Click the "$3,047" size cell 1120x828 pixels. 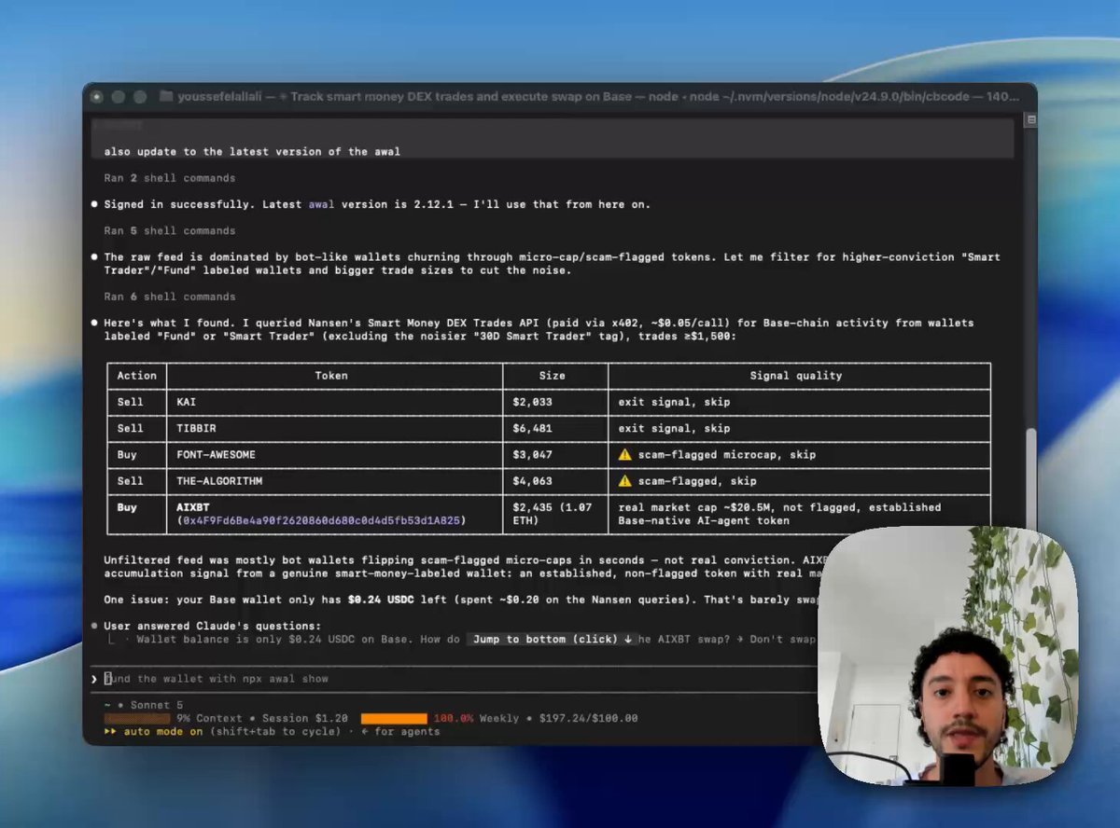555,455
